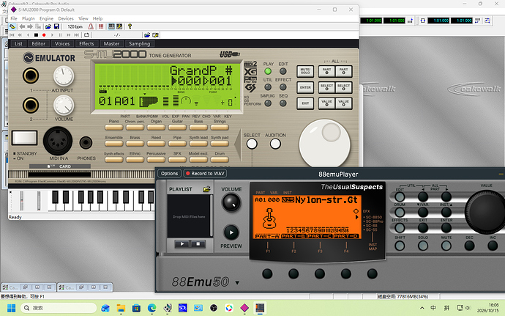Click the VOLUME knob on S-MU2000

[x=64, y=106]
